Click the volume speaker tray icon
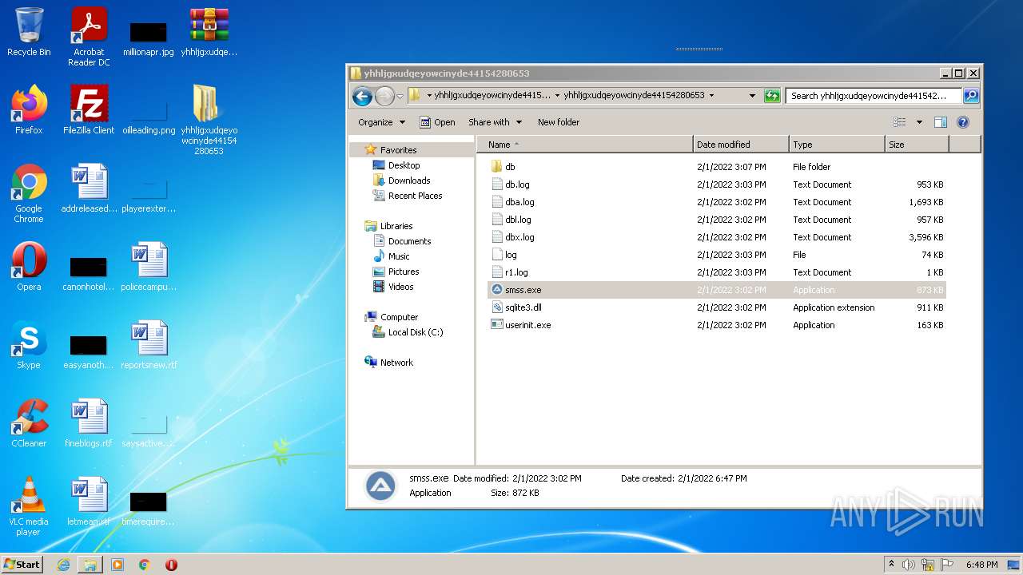 click(909, 565)
